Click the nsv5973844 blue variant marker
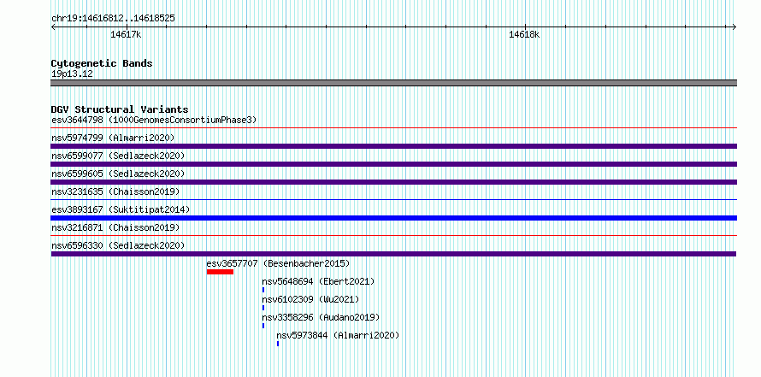The height and width of the screenshot is (377, 761). 278,344
